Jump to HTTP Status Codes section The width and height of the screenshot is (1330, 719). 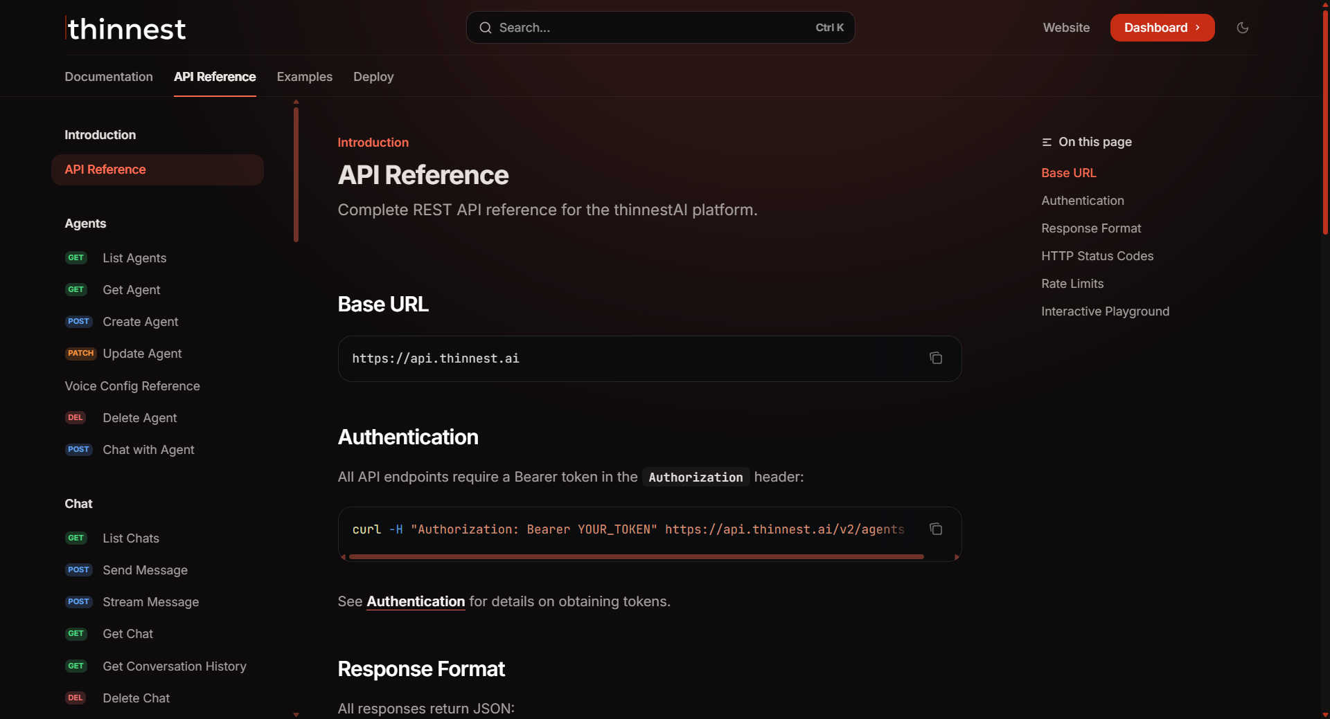coord(1097,256)
